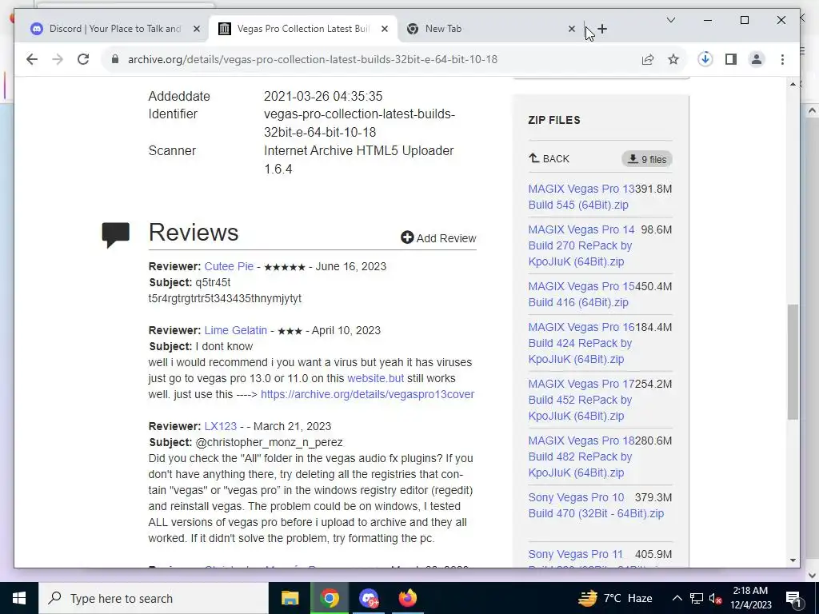
Task: Open the vegaspro13cover archive link
Action: tap(367, 394)
